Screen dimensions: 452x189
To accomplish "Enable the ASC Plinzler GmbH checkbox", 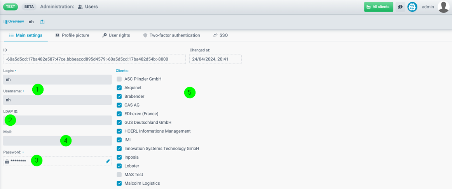I will pos(119,79).
